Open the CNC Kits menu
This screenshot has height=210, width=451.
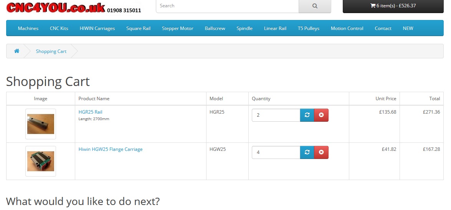(59, 28)
